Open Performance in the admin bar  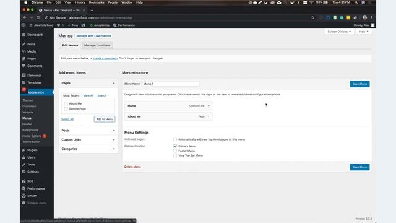pyautogui.click(x=124, y=25)
